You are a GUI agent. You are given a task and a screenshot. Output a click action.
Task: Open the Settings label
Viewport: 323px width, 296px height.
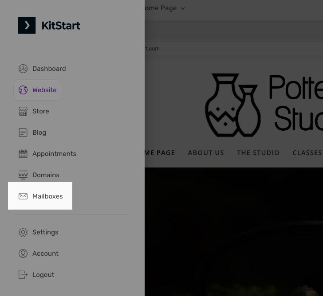click(x=45, y=232)
